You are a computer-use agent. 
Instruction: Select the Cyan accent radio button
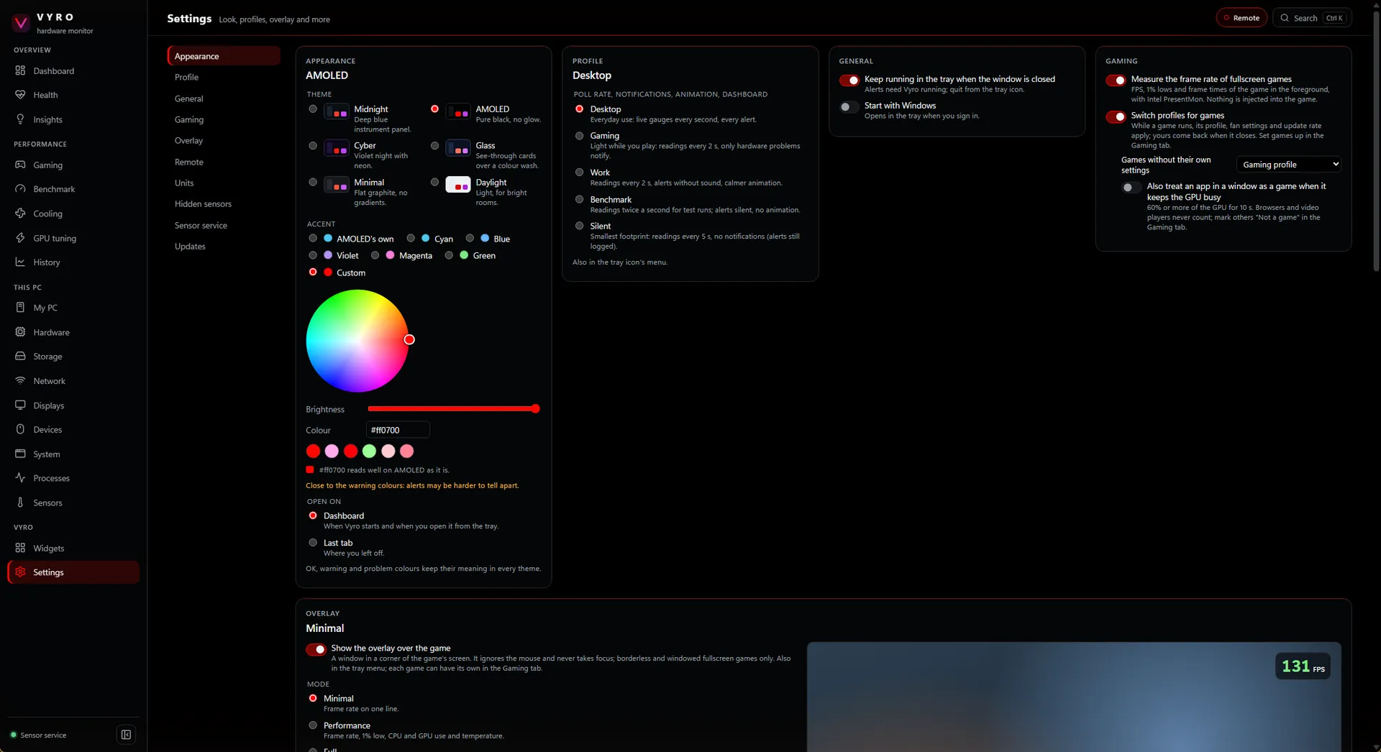coord(411,239)
